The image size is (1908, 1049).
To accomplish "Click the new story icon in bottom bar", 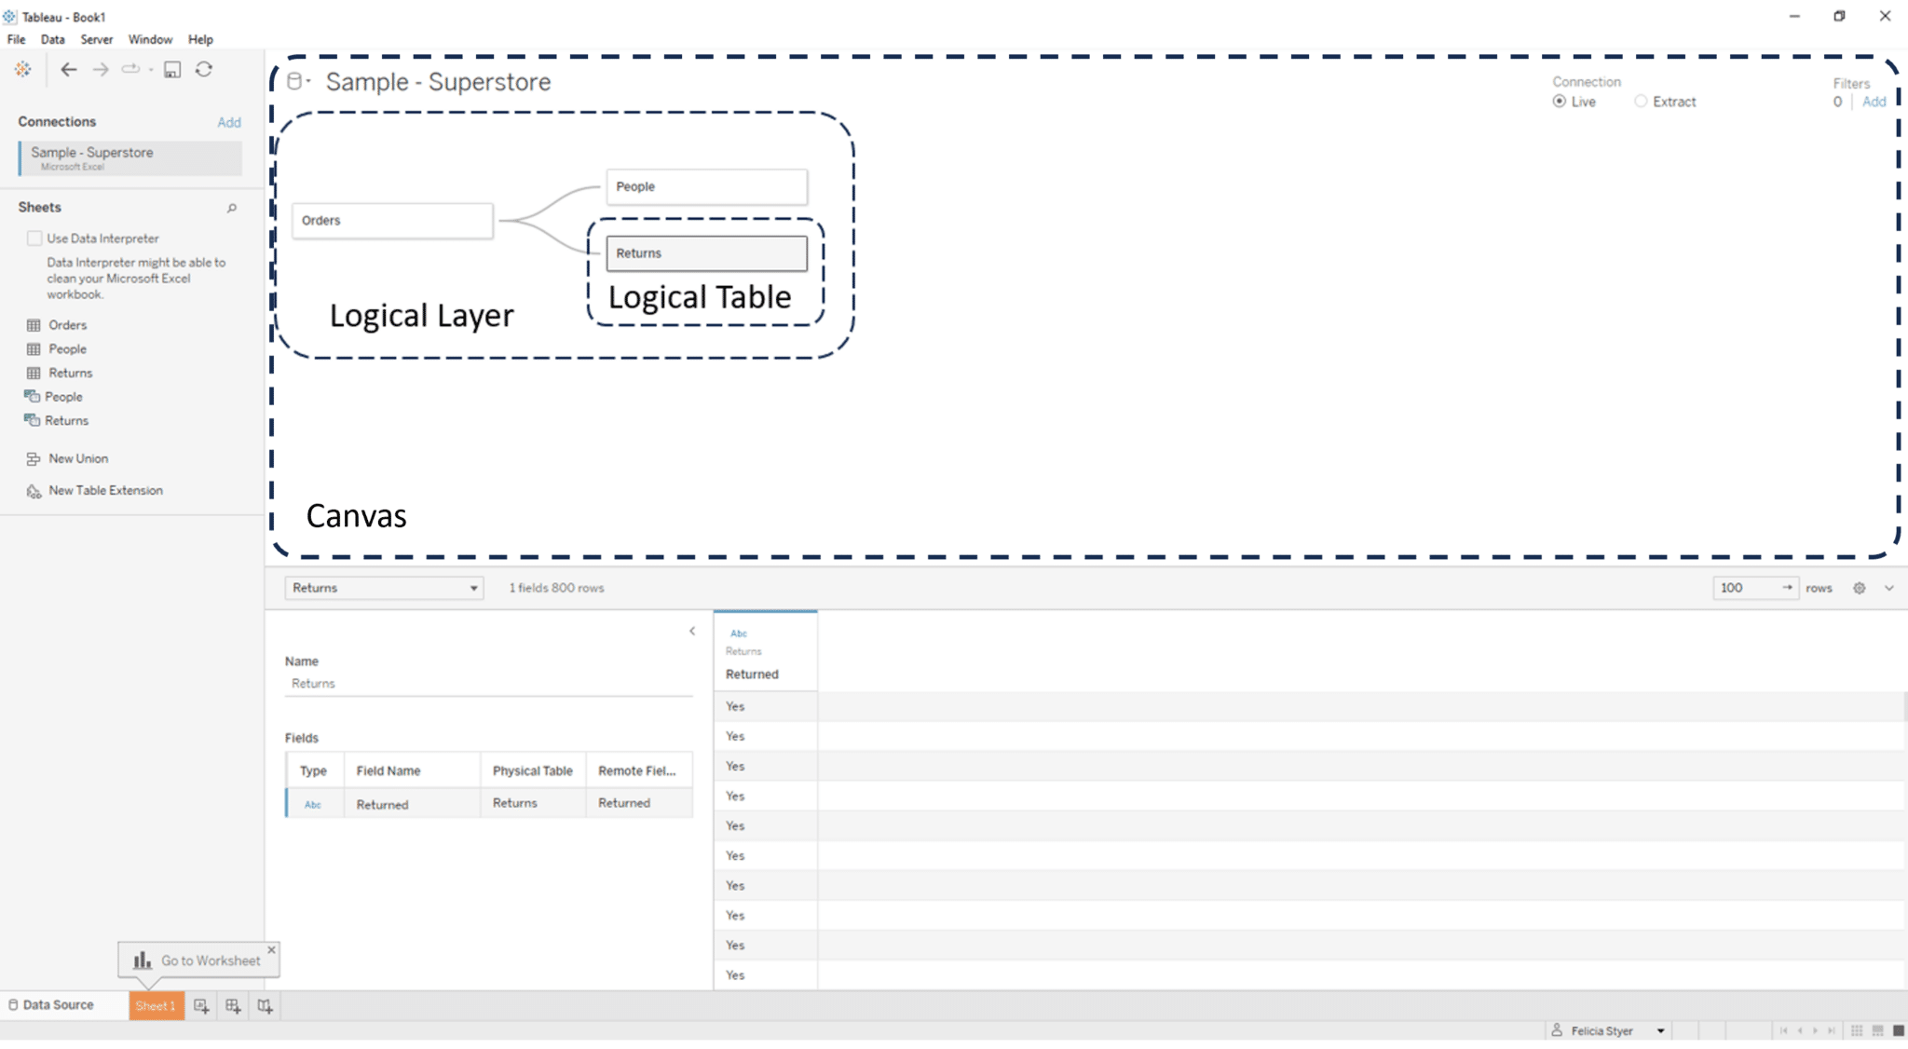I will point(266,1005).
